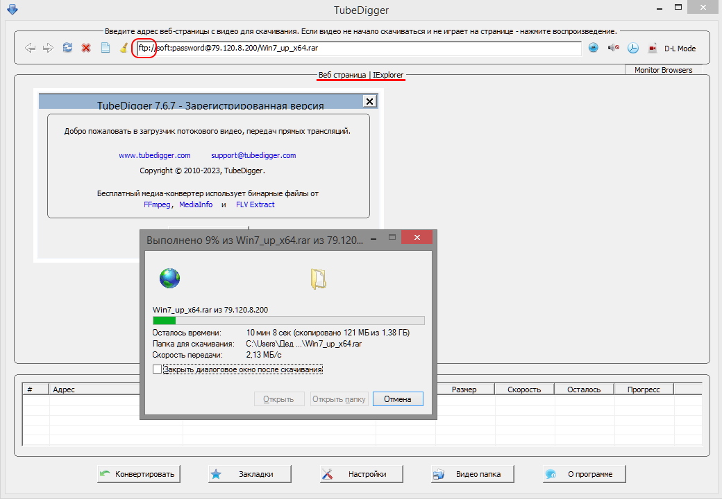Open the MediaInfo link
The image size is (722, 499).
(196, 204)
